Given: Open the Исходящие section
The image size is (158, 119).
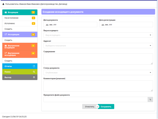Looking at the screenshot, I should click(x=20, y=34).
